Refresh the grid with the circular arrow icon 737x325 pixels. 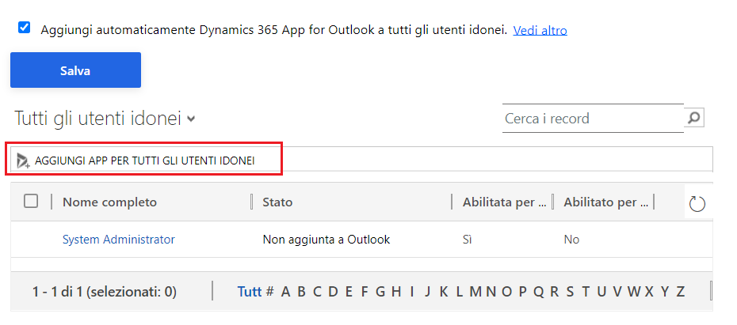pos(697,204)
